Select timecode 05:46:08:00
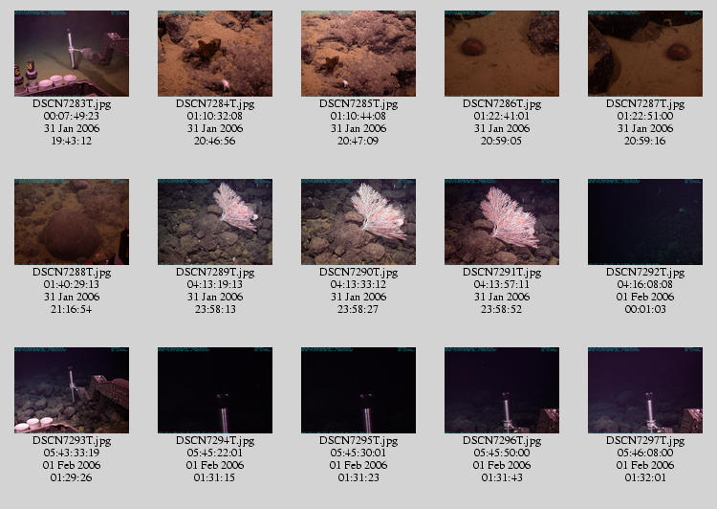The height and width of the screenshot is (509, 717). pos(645,453)
